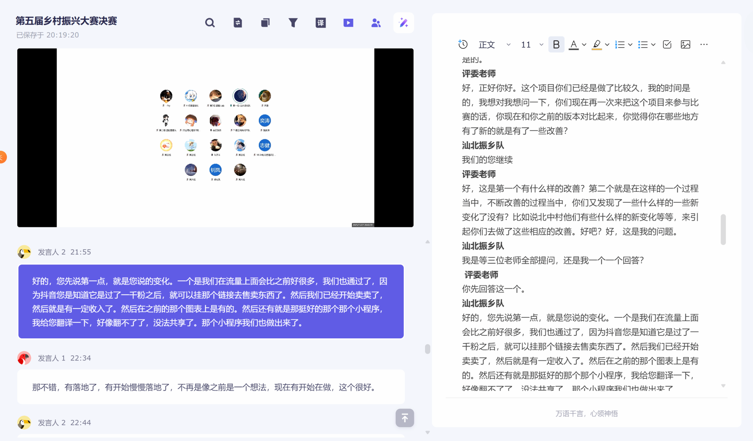Click the back-to-top arrow button
This screenshot has width=753, height=441.
coord(404,418)
